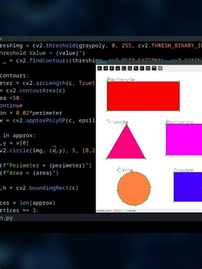Click 'arcLength' function in the code
Viewport: 202px width, 269px height.
pos(51,83)
